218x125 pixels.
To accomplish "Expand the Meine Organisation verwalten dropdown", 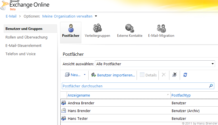I will coord(96,16).
